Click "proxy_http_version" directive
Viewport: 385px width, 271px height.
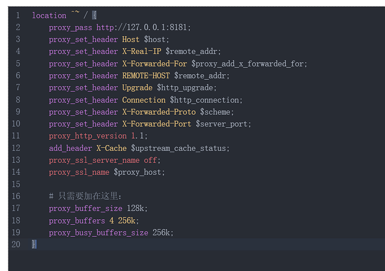point(88,136)
